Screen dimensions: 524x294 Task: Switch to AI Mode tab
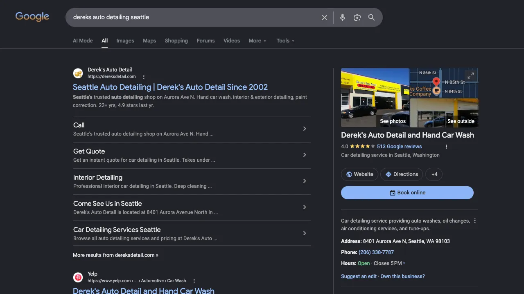tap(83, 41)
